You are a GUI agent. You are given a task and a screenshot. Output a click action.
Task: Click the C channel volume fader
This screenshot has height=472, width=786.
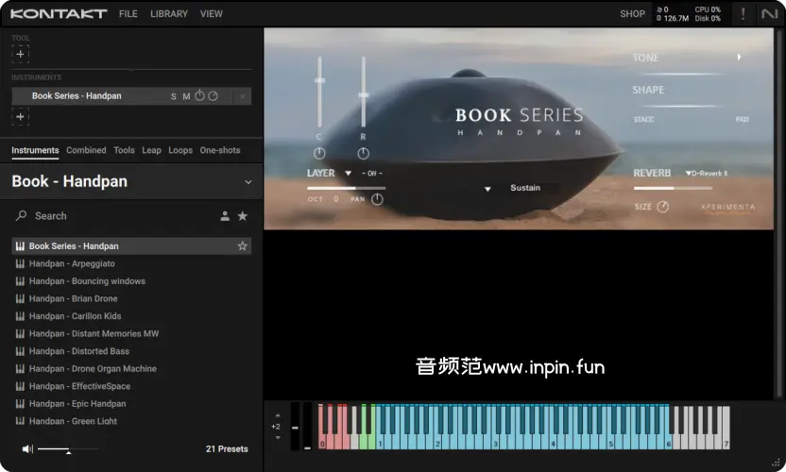point(319,93)
